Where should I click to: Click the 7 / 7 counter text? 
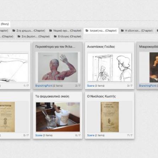pyautogui.click(x=130, y=135)
